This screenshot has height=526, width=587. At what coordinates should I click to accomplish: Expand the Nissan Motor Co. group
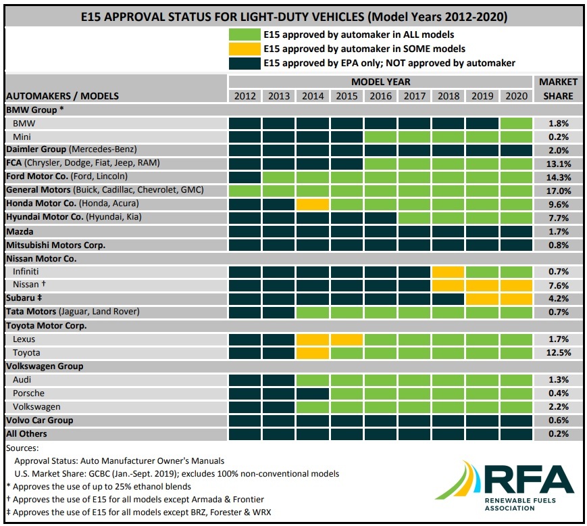41,258
